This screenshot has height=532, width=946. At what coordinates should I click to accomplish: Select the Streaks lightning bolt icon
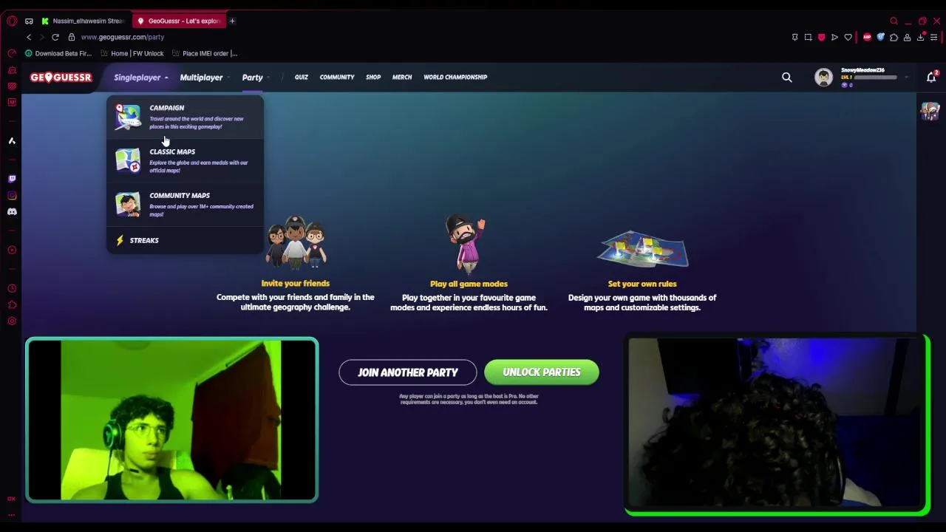(x=120, y=240)
